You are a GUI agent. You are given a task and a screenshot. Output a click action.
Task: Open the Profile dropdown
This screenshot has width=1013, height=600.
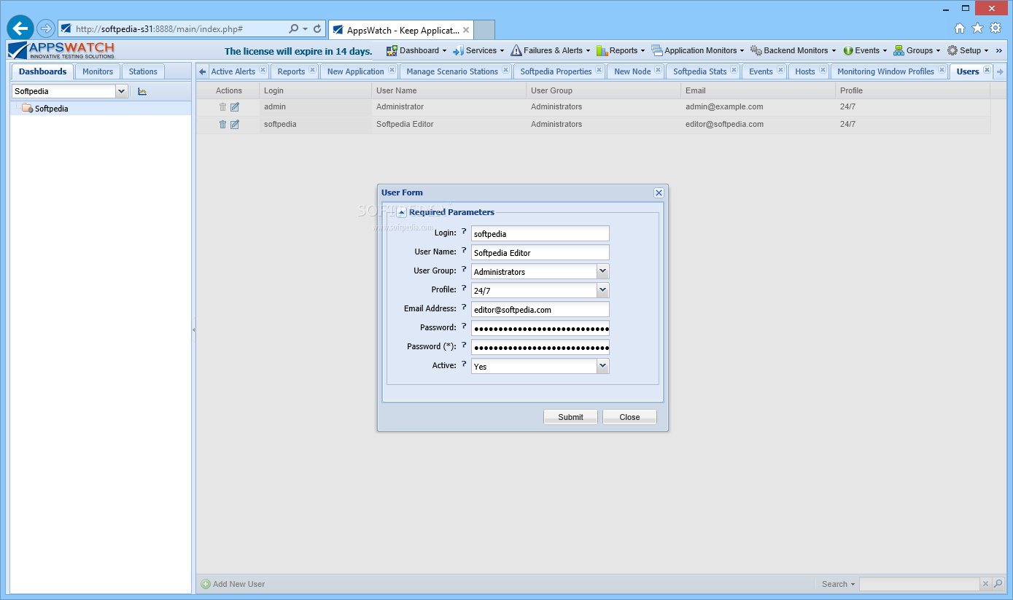[x=602, y=290]
